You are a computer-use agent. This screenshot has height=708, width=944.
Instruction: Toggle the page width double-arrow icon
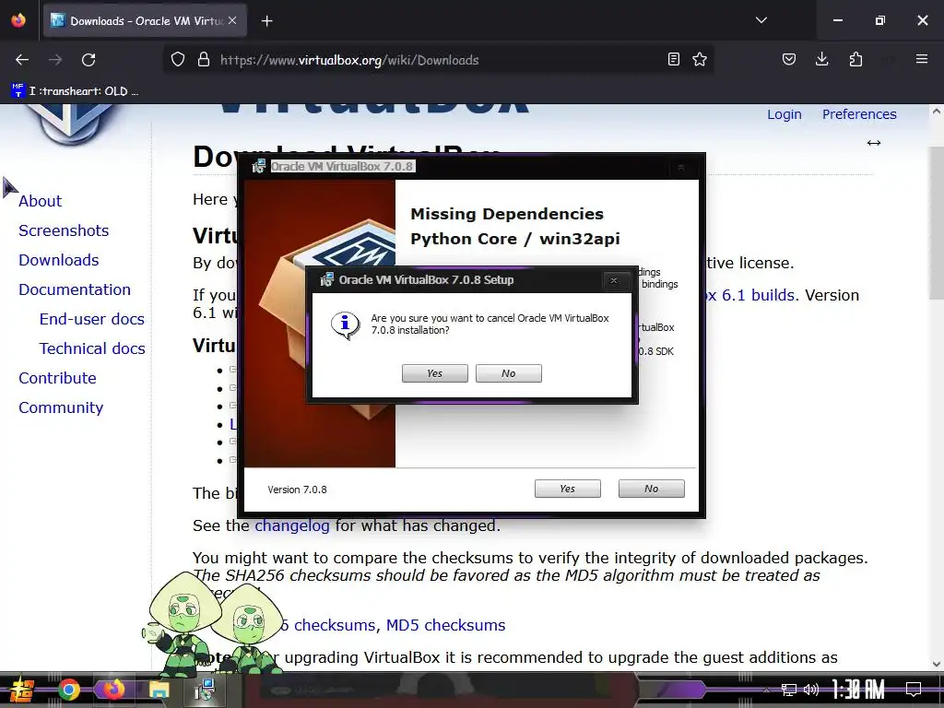[x=874, y=143]
